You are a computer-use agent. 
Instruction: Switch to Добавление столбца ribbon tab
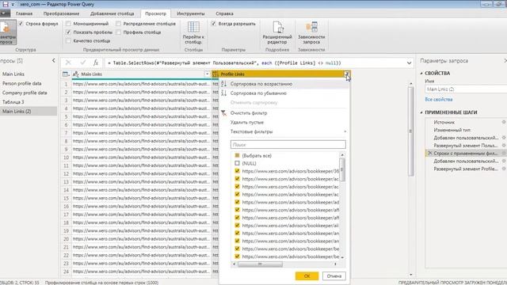112,13
